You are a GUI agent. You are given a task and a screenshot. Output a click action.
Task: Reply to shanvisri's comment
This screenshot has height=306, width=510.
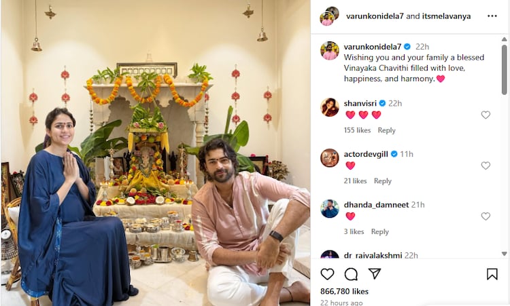[386, 130]
